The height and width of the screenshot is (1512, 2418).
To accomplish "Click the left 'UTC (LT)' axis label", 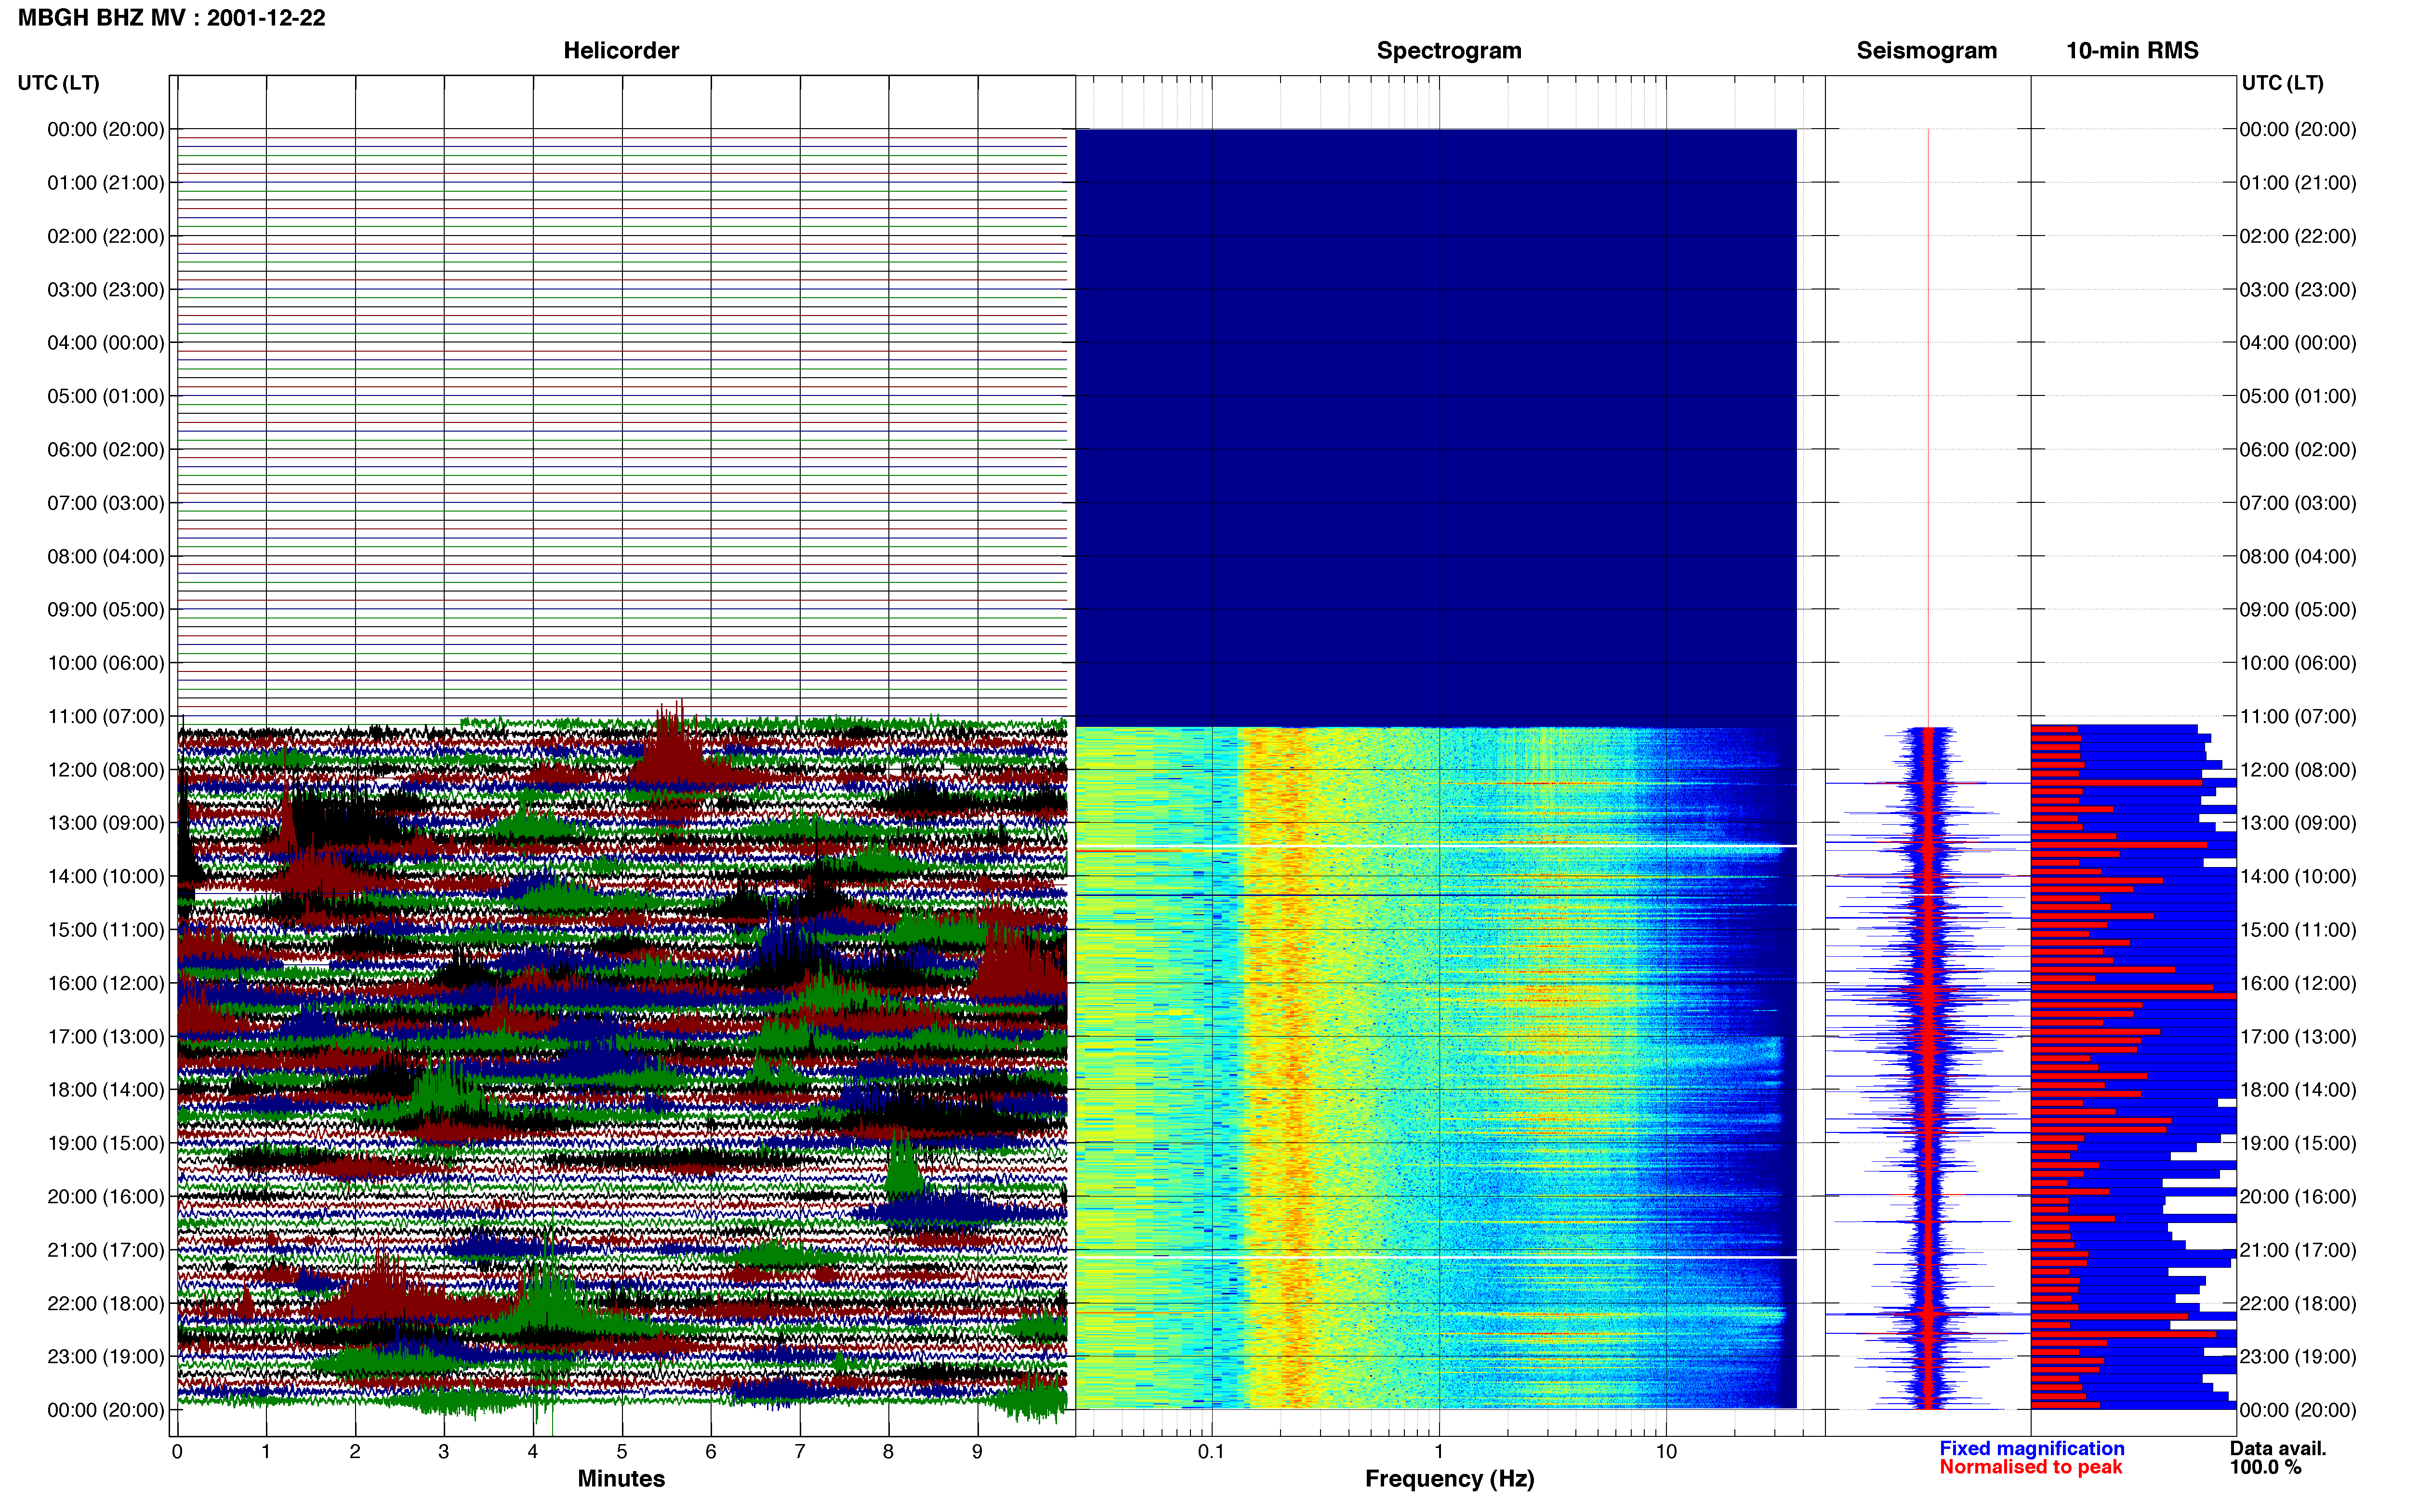I will coord(58,83).
